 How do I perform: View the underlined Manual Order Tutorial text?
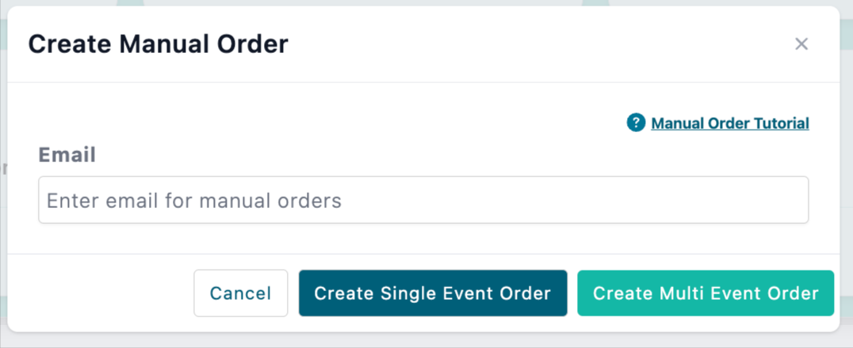click(x=729, y=123)
